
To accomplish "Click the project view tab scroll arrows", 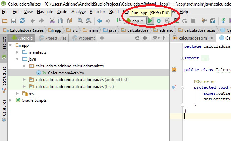I will pyautogui.click(x=102, y=38).
